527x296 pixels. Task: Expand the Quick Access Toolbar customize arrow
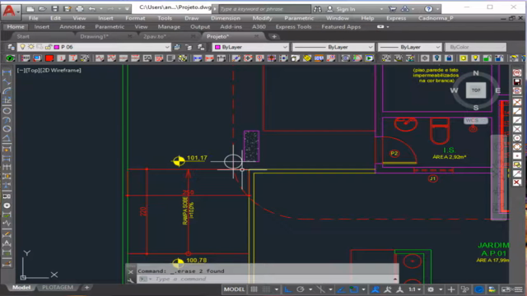127,9
